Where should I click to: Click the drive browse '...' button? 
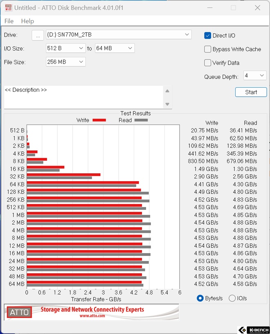pyautogui.click(x=38, y=35)
